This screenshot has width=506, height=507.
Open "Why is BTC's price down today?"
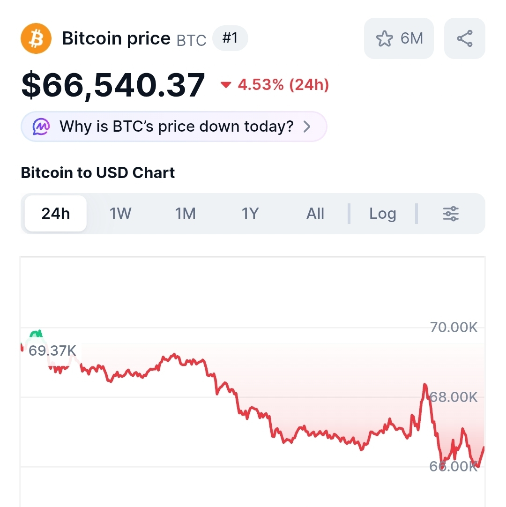click(176, 127)
